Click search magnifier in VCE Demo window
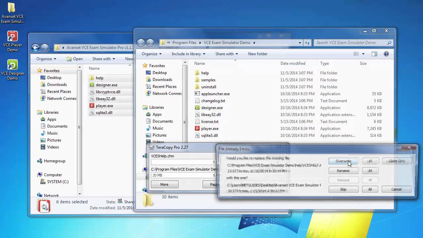This screenshot has width=423, height=238. pos(389,43)
